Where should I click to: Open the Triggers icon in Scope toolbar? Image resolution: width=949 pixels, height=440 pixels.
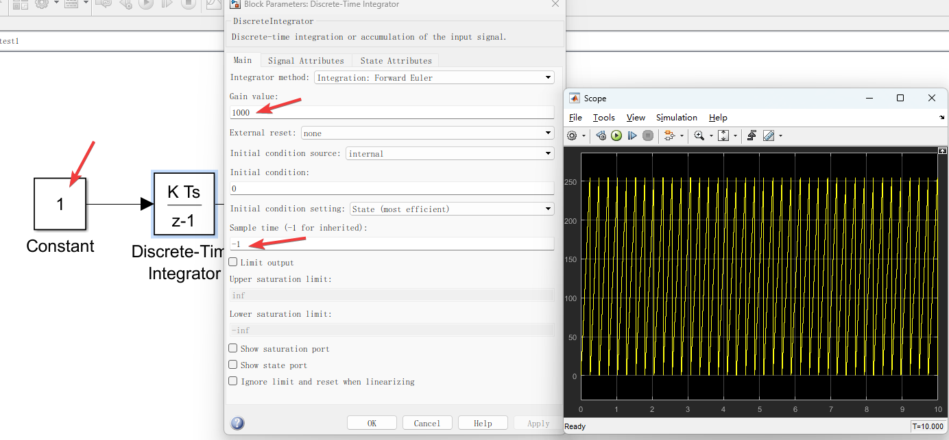(752, 135)
